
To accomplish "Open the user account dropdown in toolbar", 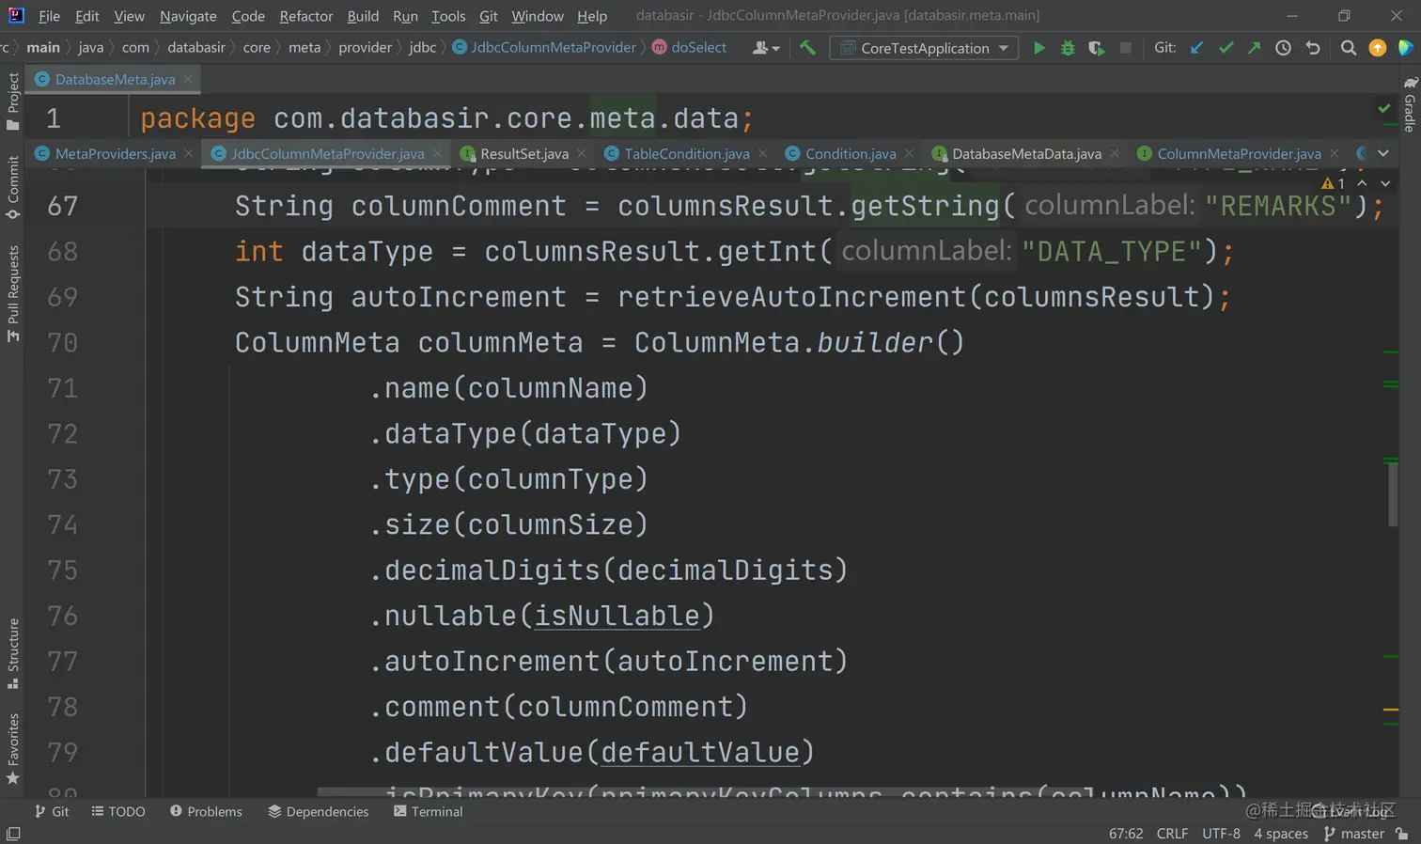I will (x=766, y=48).
